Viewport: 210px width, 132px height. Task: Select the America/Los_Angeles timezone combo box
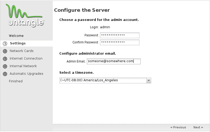coord(103,81)
